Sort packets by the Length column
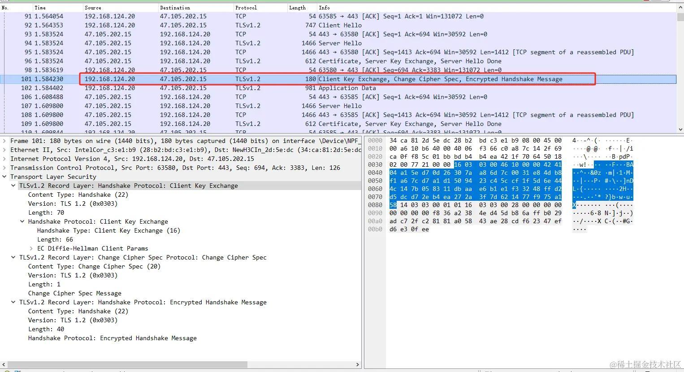This screenshot has width=684, height=372. click(x=302, y=8)
